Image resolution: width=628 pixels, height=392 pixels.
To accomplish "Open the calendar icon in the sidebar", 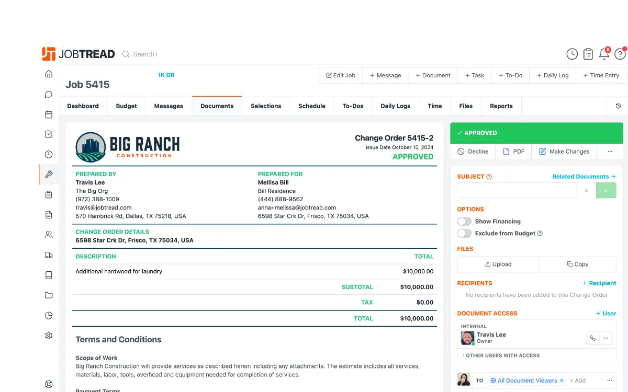I will pos(49,114).
